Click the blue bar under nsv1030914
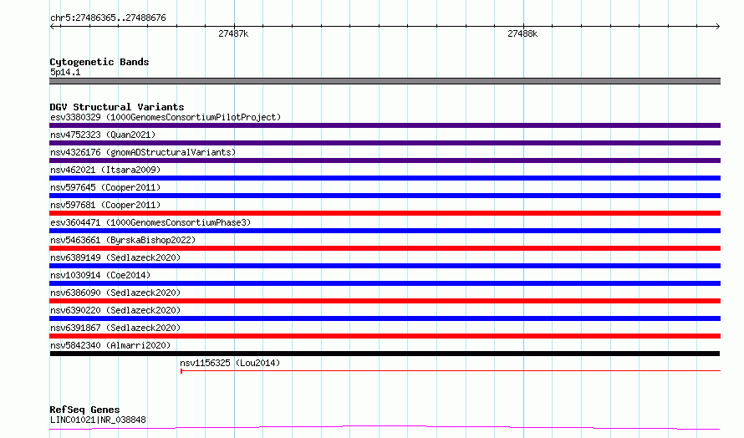The width and height of the screenshot is (744, 438). click(385, 283)
